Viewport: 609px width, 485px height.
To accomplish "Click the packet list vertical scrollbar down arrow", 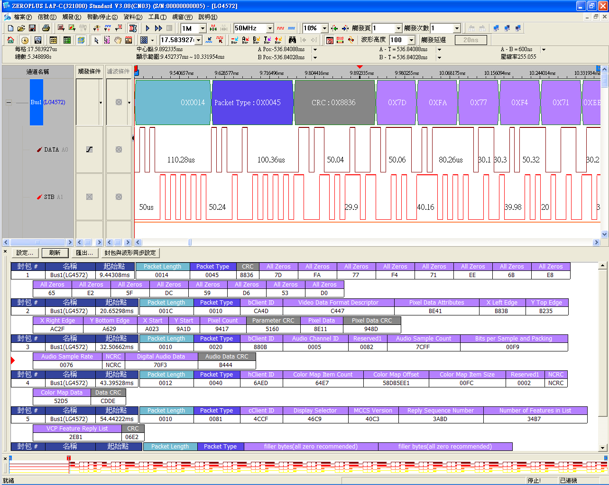I will (603, 448).
